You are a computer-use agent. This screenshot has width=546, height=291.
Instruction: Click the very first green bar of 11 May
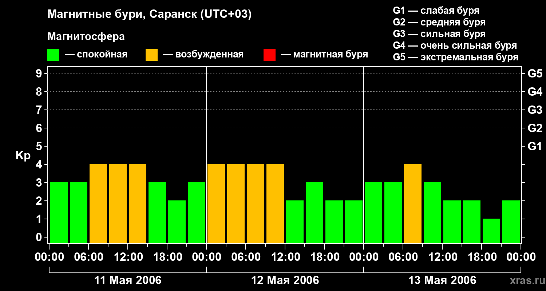coord(59,212)
